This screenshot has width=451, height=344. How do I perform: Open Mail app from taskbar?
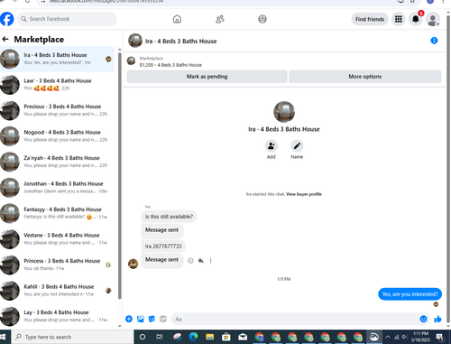[x=243, y=337]
